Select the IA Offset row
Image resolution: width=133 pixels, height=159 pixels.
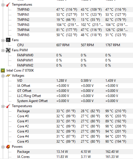point(75,86)
